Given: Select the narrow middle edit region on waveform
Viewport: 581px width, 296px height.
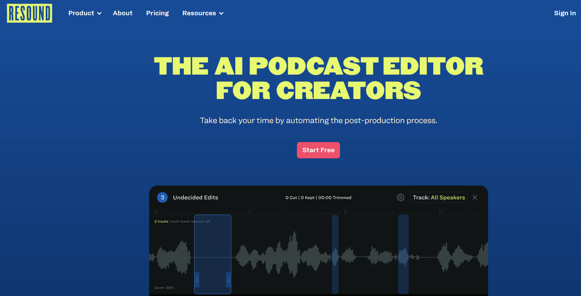Looking at the screenshot, I should [335, 254].
